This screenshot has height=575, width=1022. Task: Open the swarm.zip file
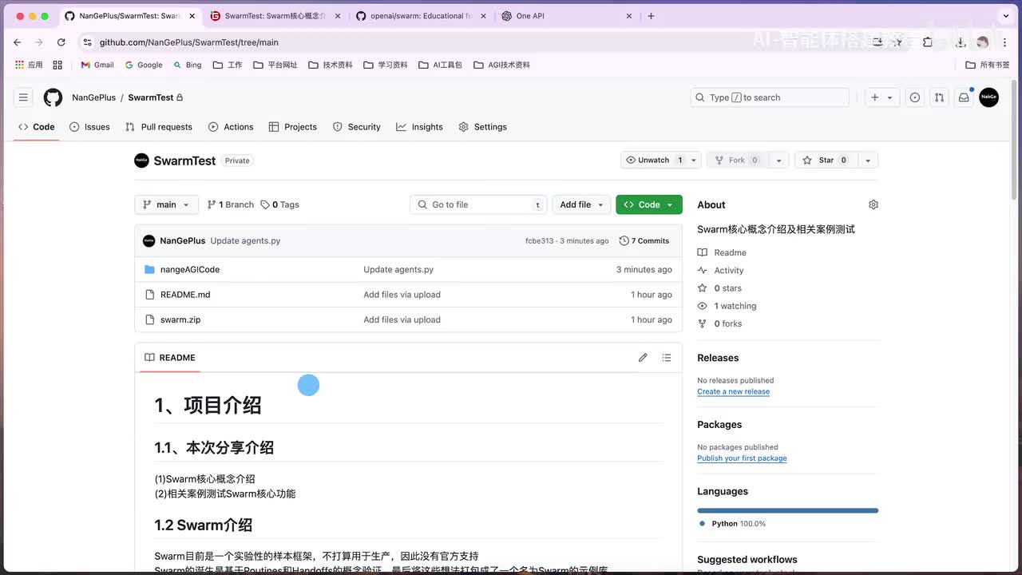(180, 319)
